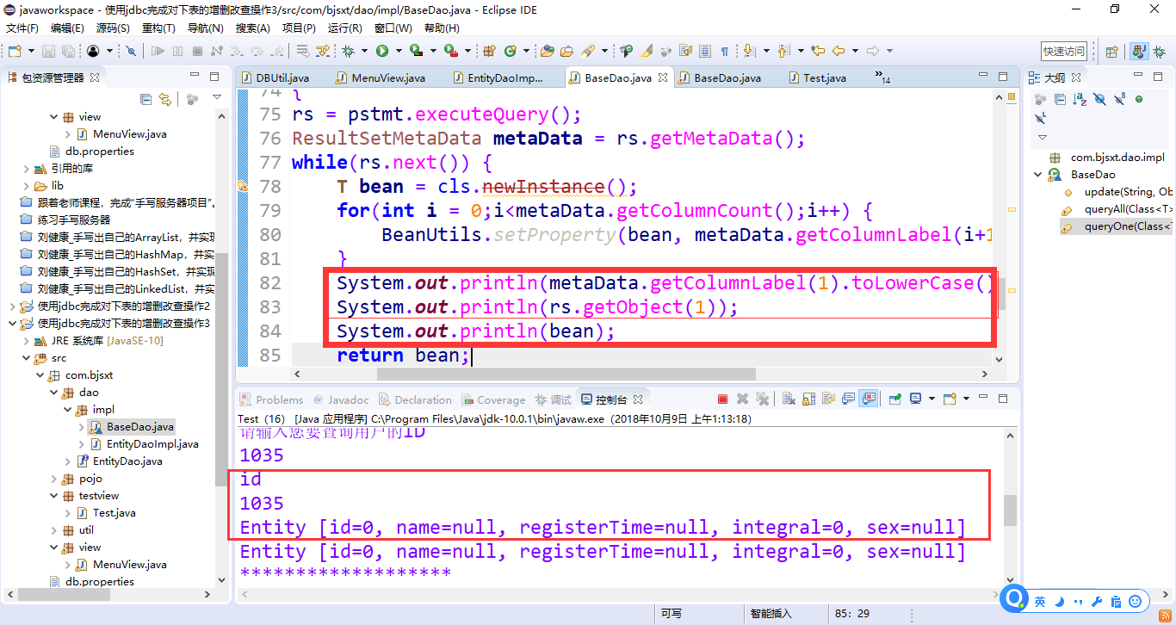Click the New file toolbar icon
1176x625 pixels.
(x=15, y=51)
